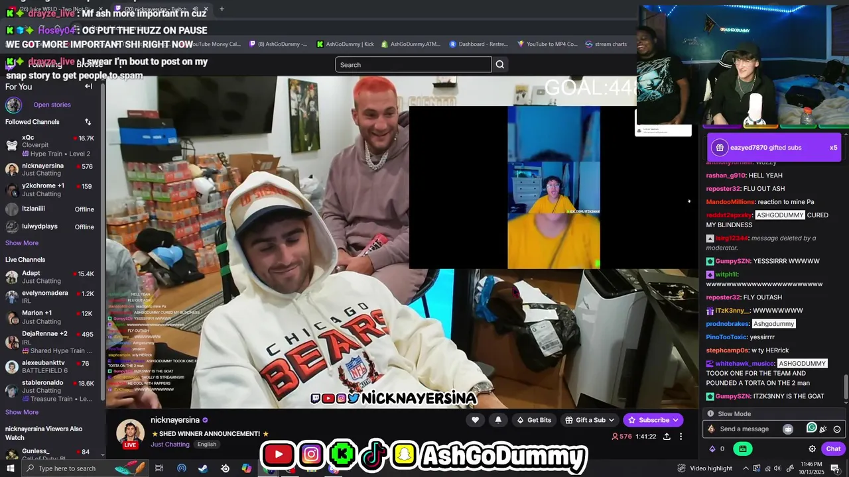Open AshGoDummy.ATM bookmark

411,44
